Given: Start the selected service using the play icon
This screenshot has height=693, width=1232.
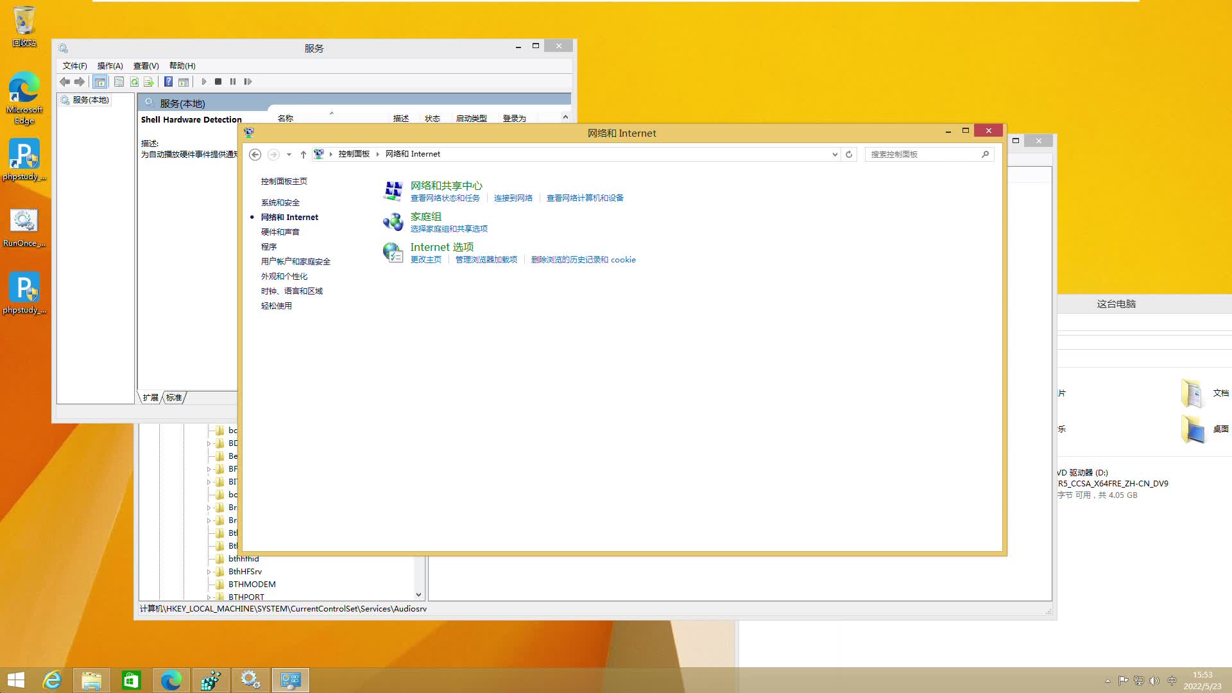Looking at the screenshot, I should 204,81.
